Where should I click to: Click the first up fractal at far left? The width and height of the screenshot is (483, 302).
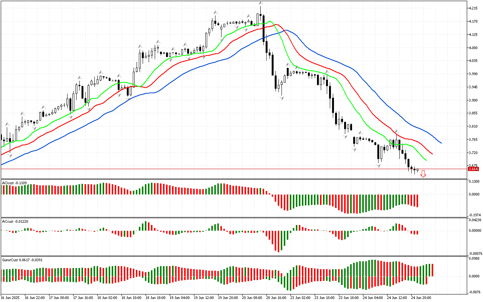pos(7,123)
